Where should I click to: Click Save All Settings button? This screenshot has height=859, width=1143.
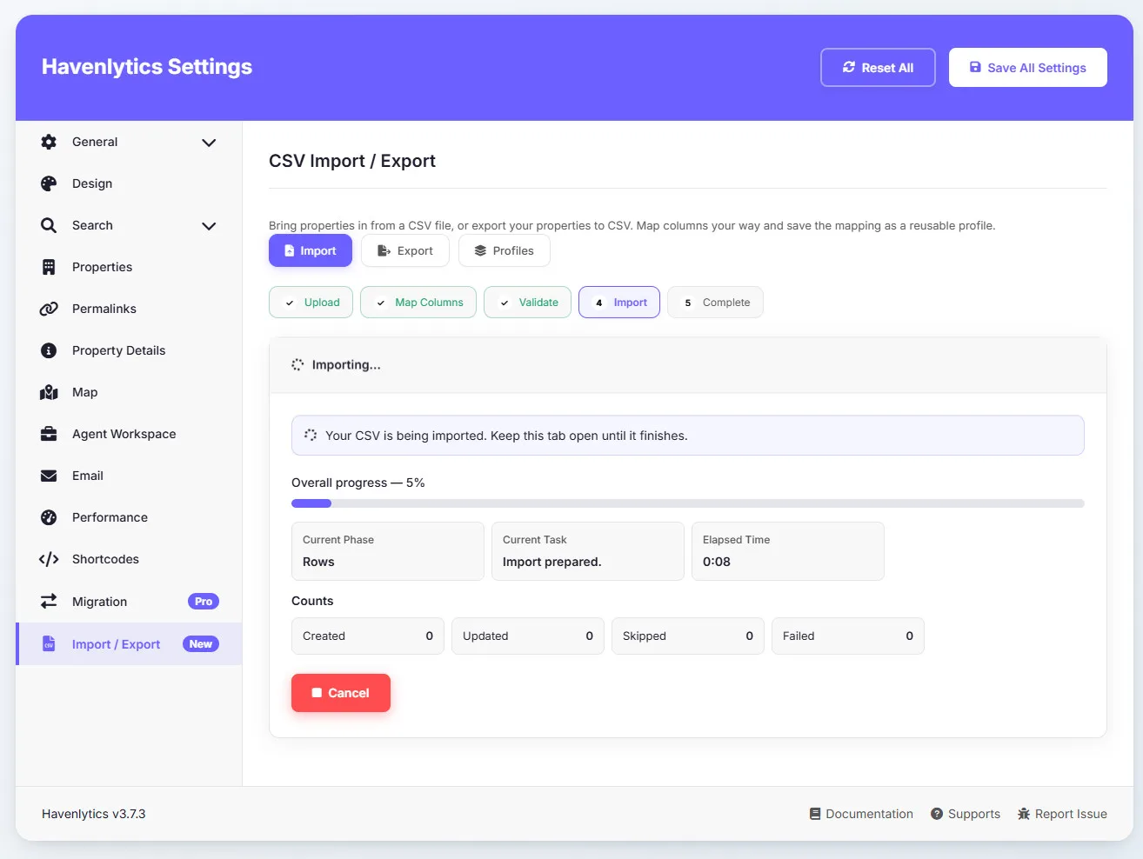[1028, 67]
